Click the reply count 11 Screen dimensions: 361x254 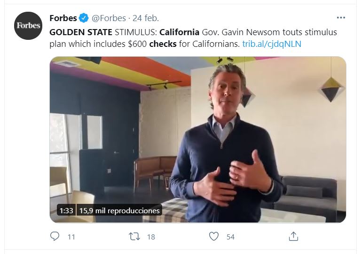[71, 237]
